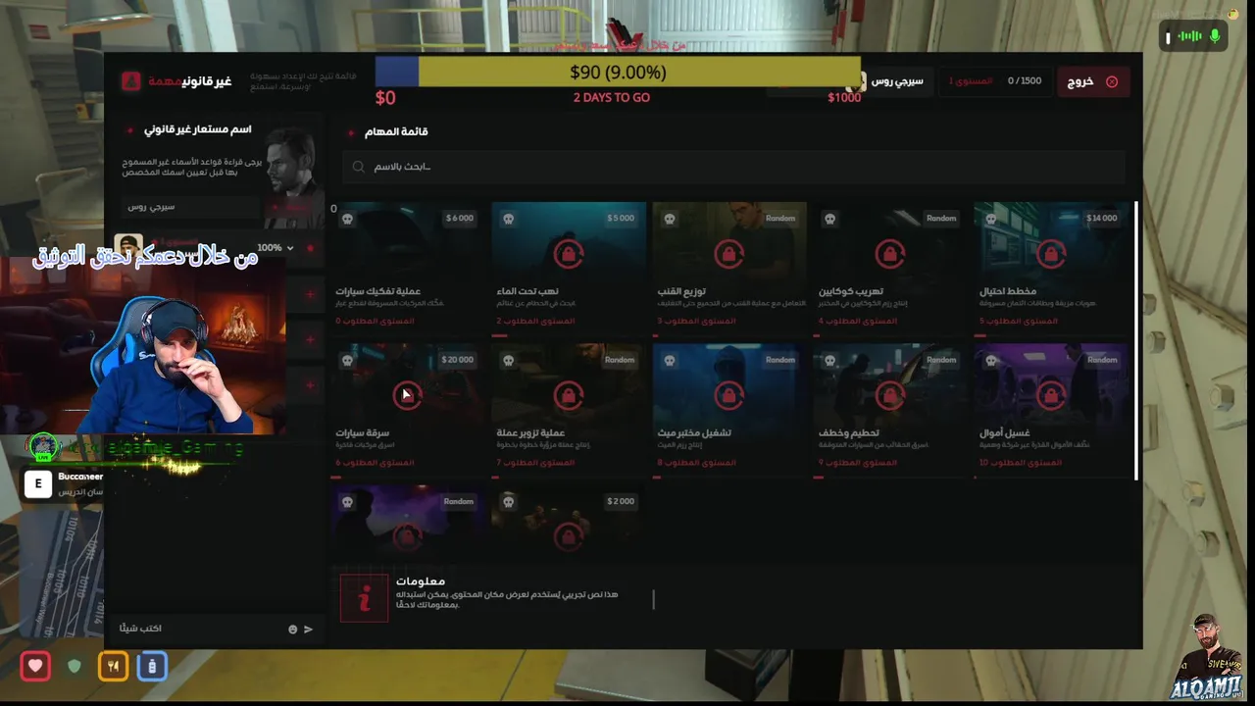Click the skull icon on غسيل أموال card
The width and height of the screenshot is (1255, 706).
click(x=990, y=360)
